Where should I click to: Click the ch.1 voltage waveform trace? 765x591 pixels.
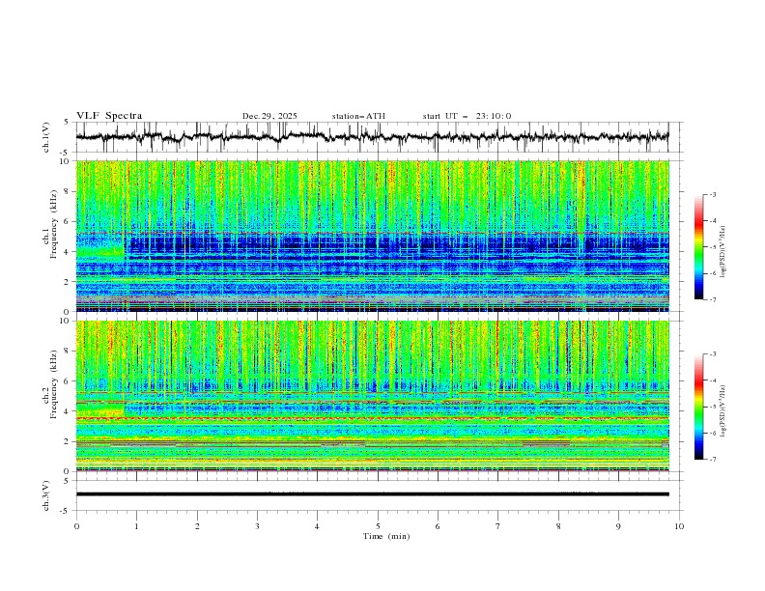click(372, 137)
